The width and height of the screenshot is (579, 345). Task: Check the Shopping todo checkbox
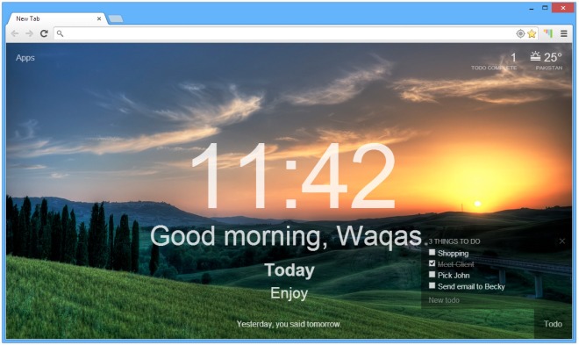pos(432,253)
